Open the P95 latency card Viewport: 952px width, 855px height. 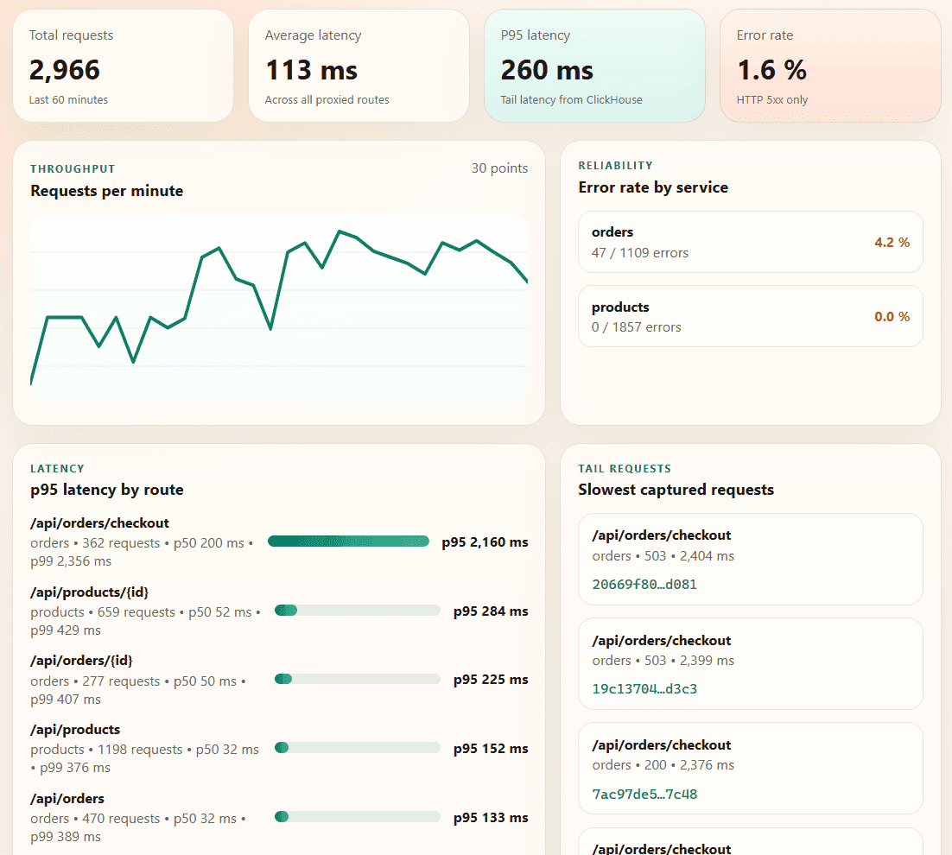point(594,66)
